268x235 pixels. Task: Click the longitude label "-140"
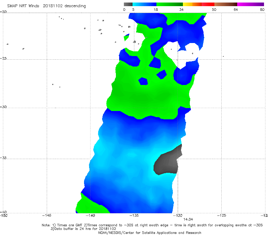coord(90,215)
